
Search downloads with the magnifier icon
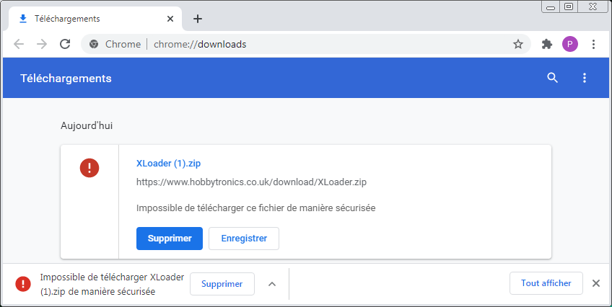pyautogui.click(x=553, y=78)
